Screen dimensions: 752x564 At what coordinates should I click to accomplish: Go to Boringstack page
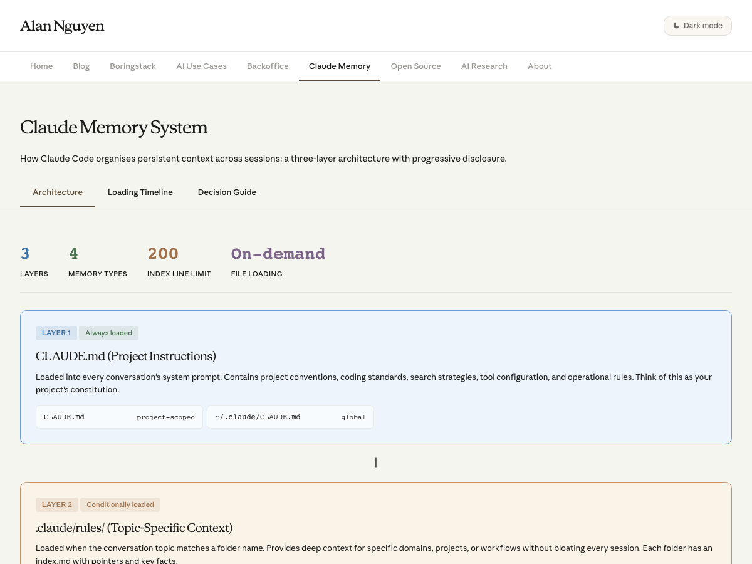click(x=133, y=66)
